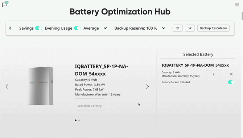The height and width of the screenshot is (138, 243).
Task: Click the carousel battery model name heading
Action: 102,70
